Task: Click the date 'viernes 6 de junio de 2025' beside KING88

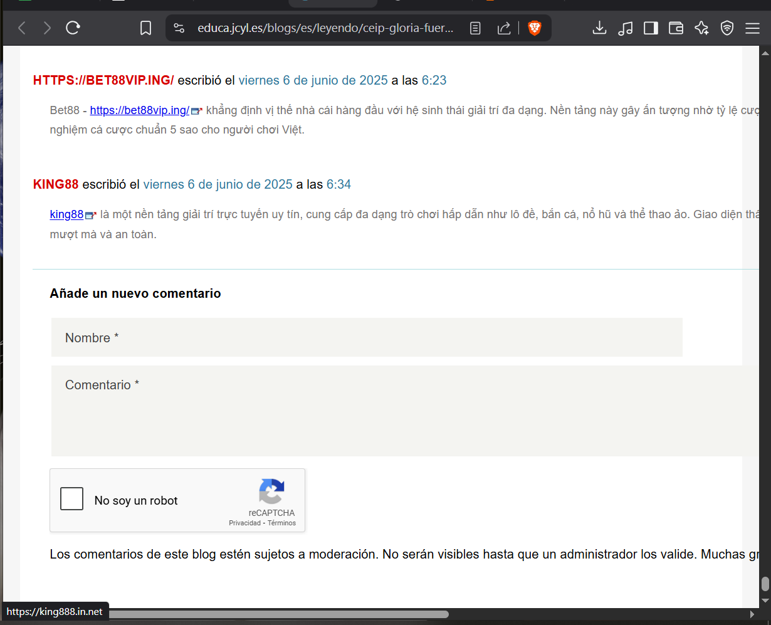Action: (x=218, y=184)
